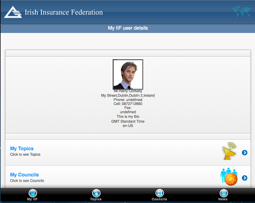Open the Councils tab icon
This screenshot has width=255, height=203.
click(159, 193)
